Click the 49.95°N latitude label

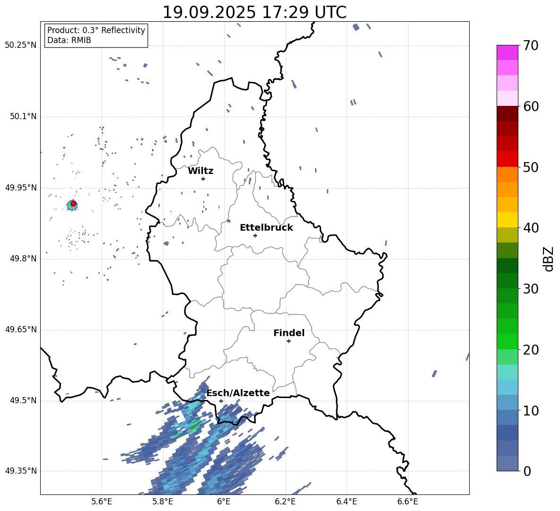pos(21,188)
